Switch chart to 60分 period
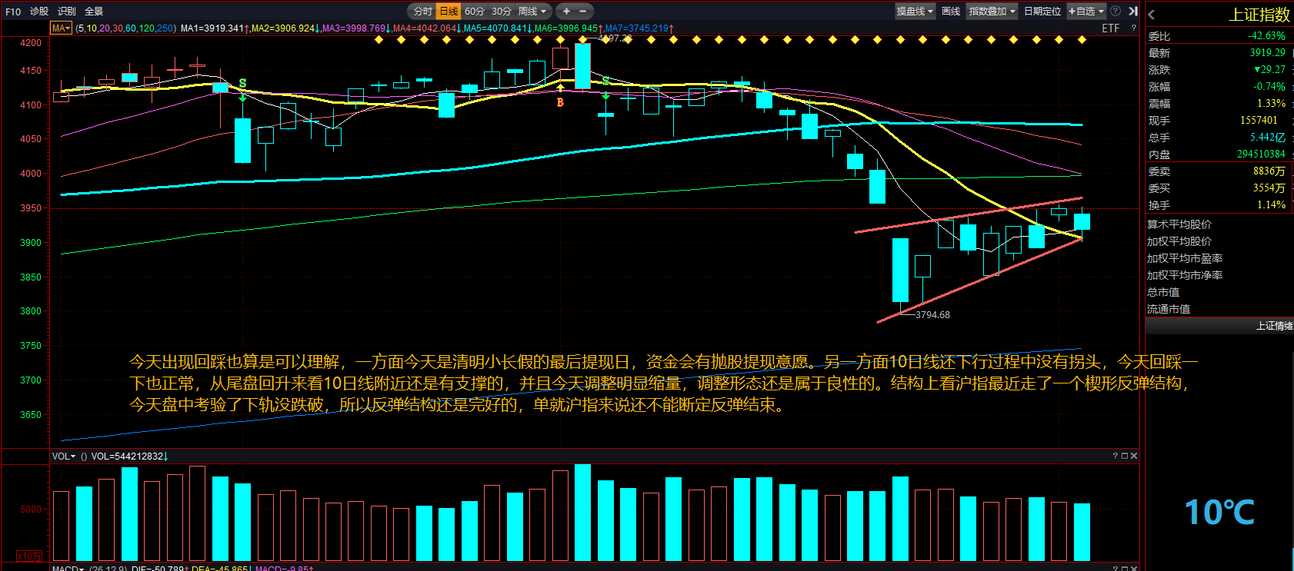The image size is (1294, 571). click(x=475, y=11)
